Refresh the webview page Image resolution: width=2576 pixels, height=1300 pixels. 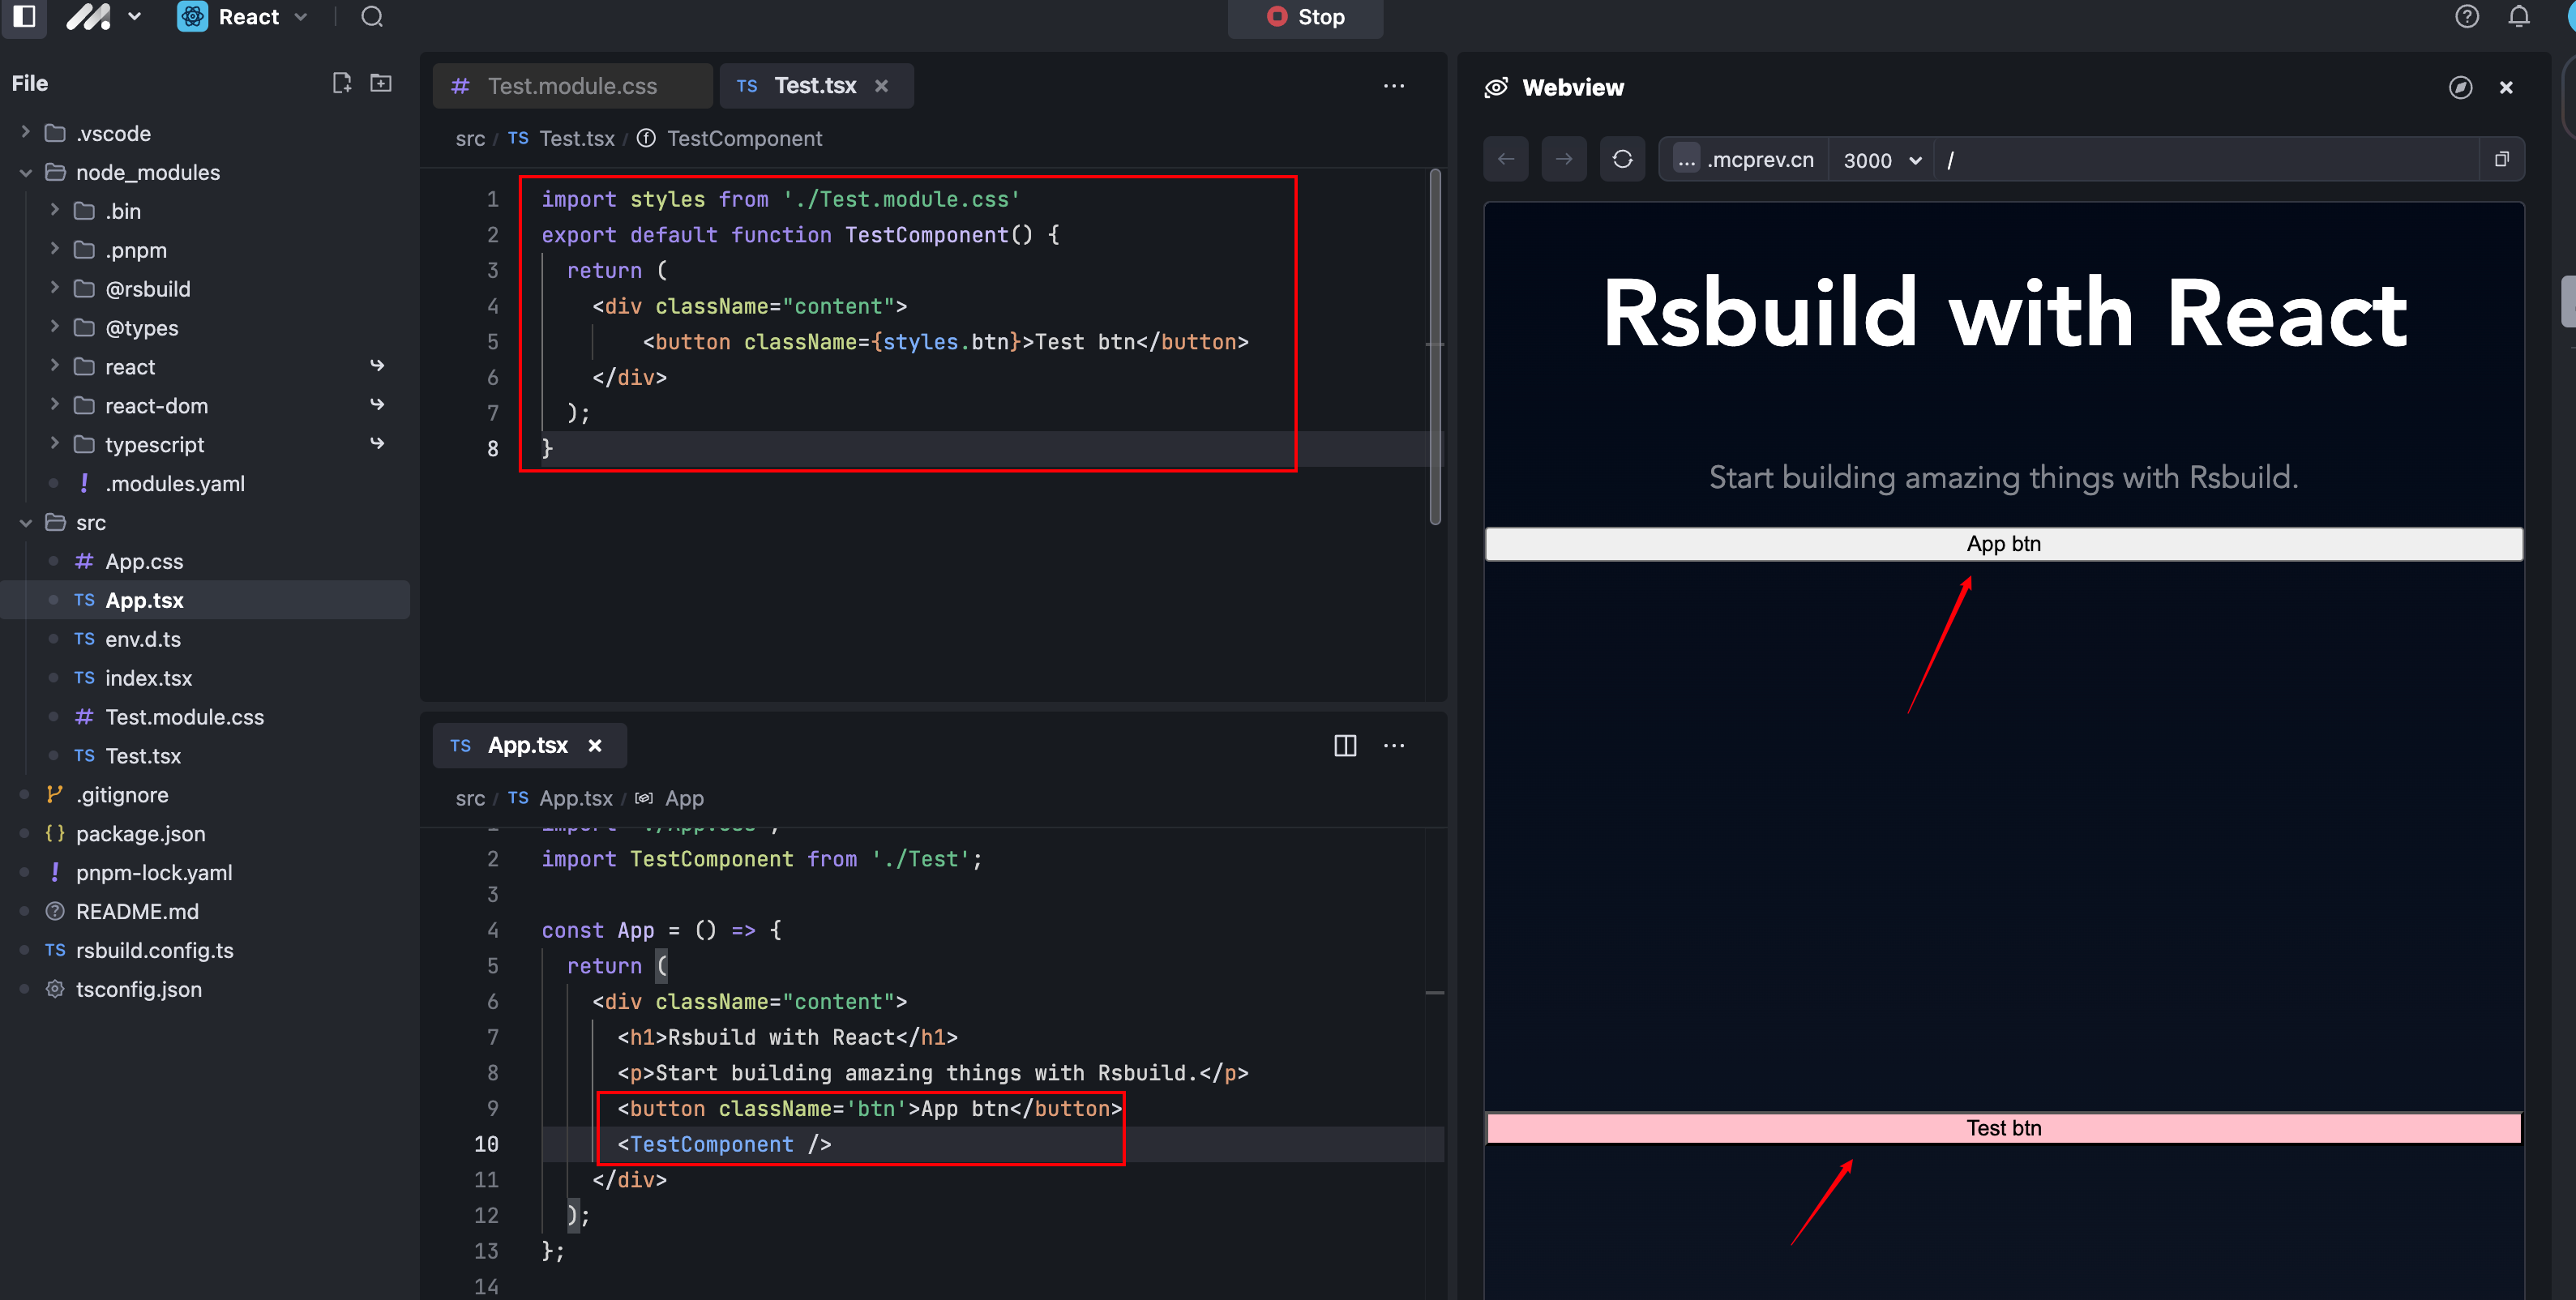[1622, 159]
